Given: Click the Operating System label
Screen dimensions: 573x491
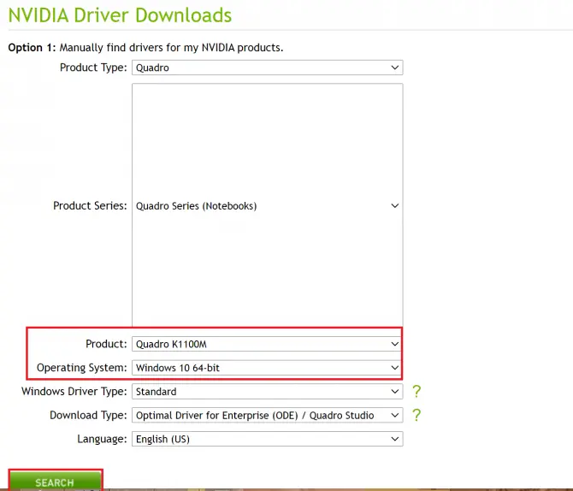Looking at the screenshot, I should (x=82, y=368).
